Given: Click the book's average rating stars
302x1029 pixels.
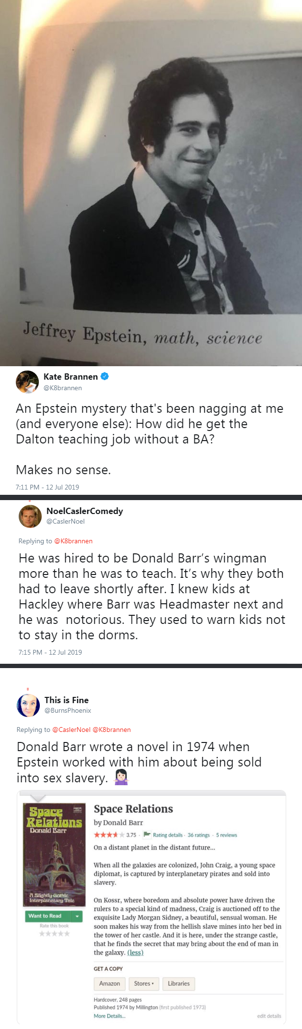Looking at the screenshot, I should [x=109, y=835].
